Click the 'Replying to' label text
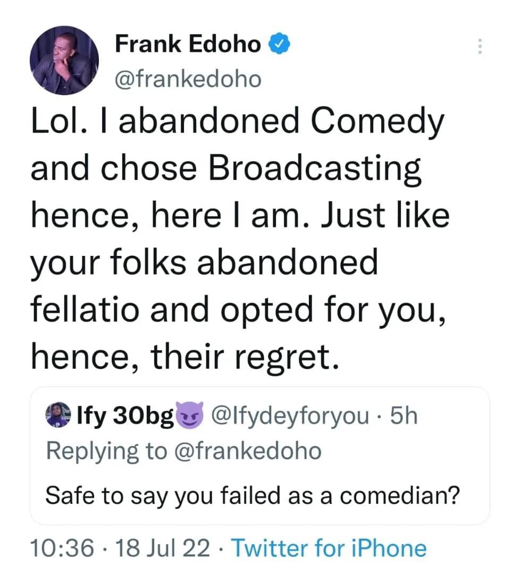This screenshot has width=512, height=573. point(107,451)
